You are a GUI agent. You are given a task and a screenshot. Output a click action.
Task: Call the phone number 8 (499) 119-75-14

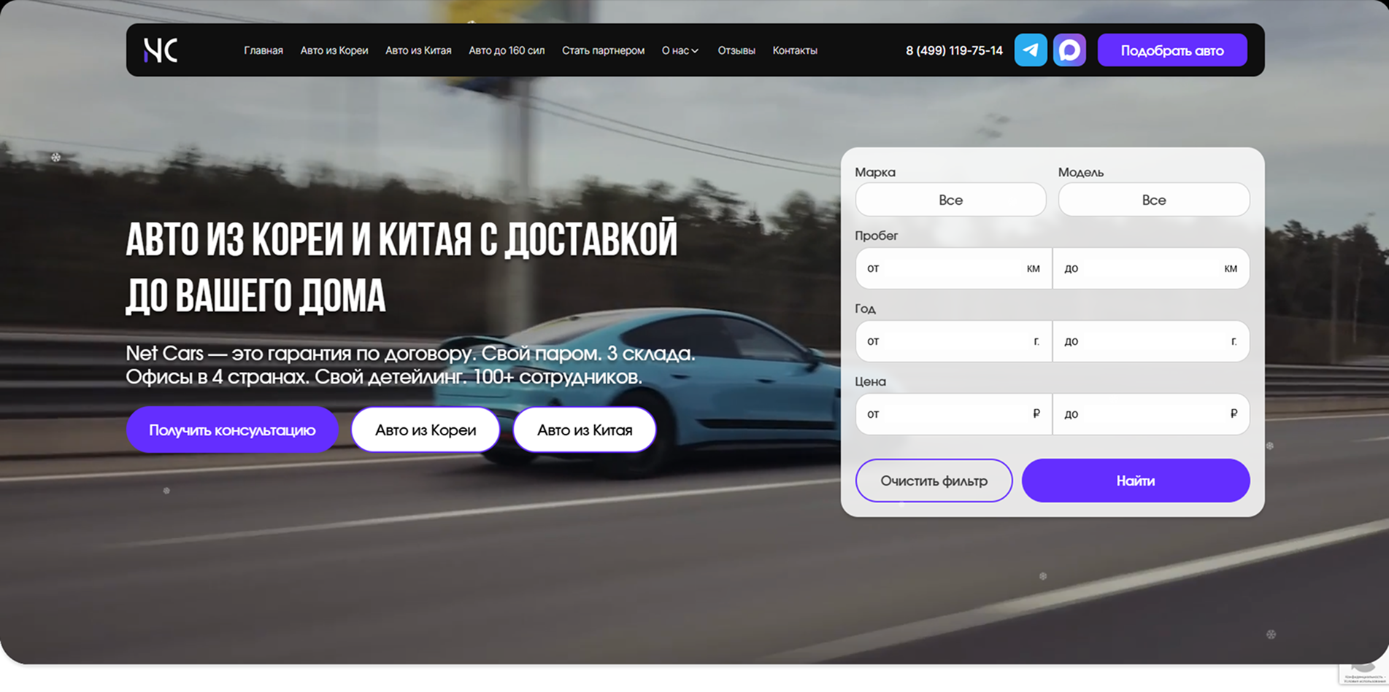click(954, 50)
